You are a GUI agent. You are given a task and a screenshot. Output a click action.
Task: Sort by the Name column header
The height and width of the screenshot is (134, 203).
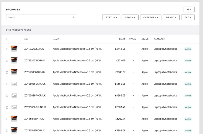coord(56,39)
